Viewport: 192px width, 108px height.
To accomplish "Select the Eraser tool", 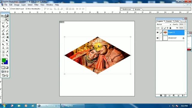I will 3,37.
